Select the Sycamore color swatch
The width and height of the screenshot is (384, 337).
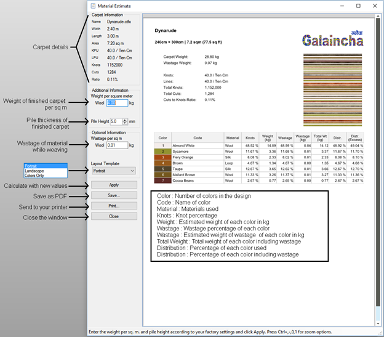tap(162, 152)
